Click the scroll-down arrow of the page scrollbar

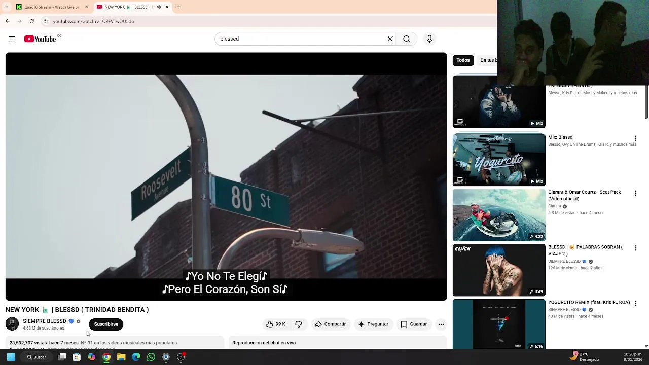[646, 346]
